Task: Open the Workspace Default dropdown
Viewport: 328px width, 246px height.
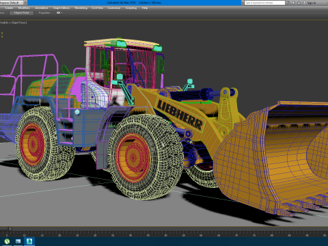Action: pos(12,3)
